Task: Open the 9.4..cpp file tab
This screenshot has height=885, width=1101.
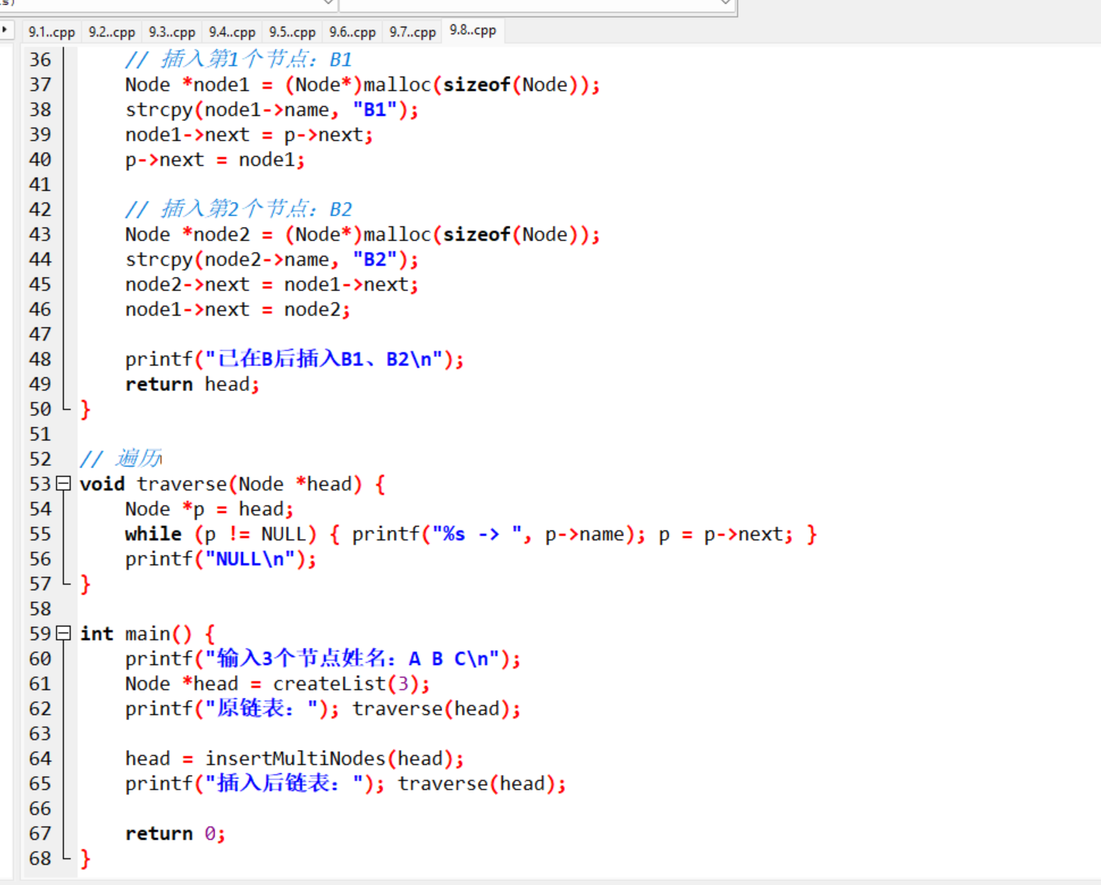Action: pyautogui.click(x=232, y=32)
